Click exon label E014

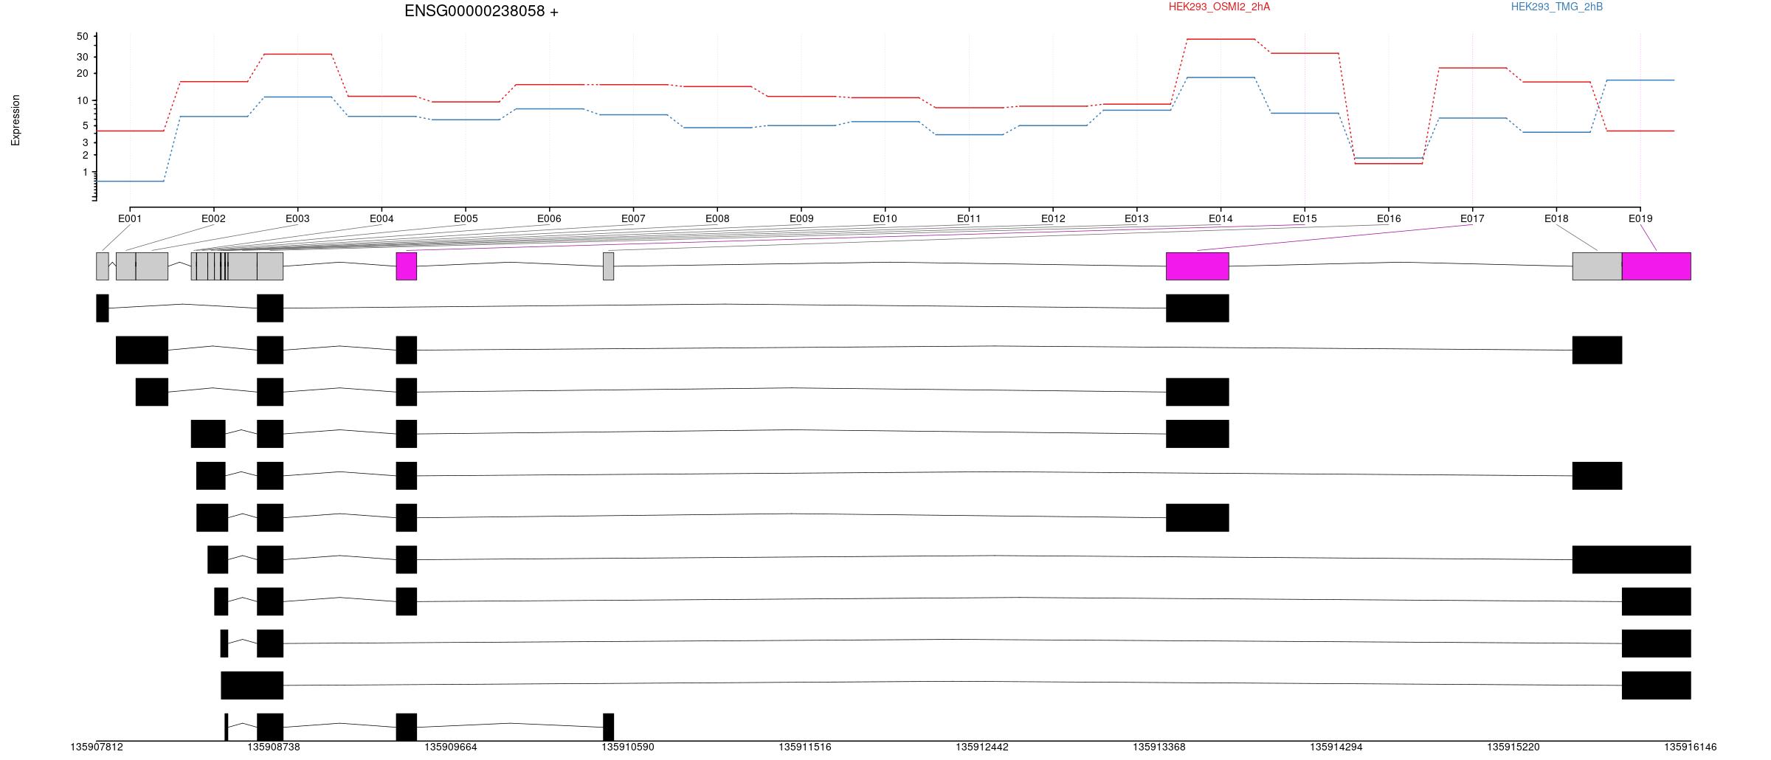pyautogui.click(x=1221, y=218)
